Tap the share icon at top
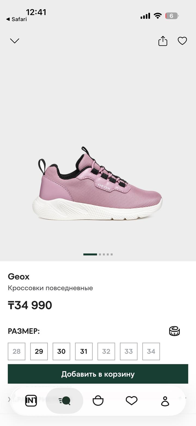The height and width of the screenshot is (426, 196). tap(163, 41)
